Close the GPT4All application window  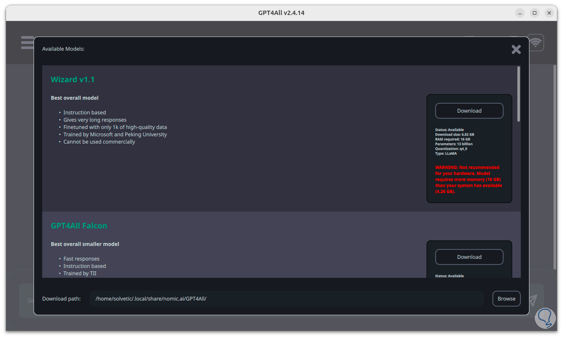point(549,13)
